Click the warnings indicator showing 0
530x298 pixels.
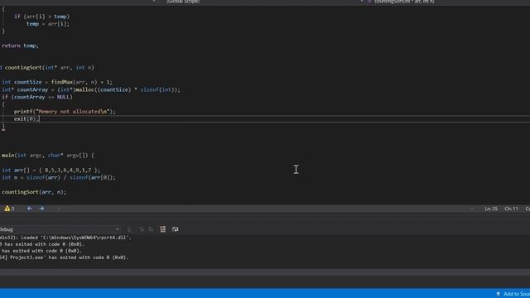coord(9,209)
